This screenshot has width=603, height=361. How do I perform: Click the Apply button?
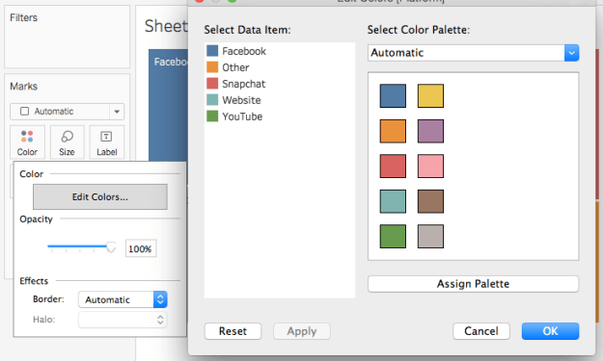302,331
